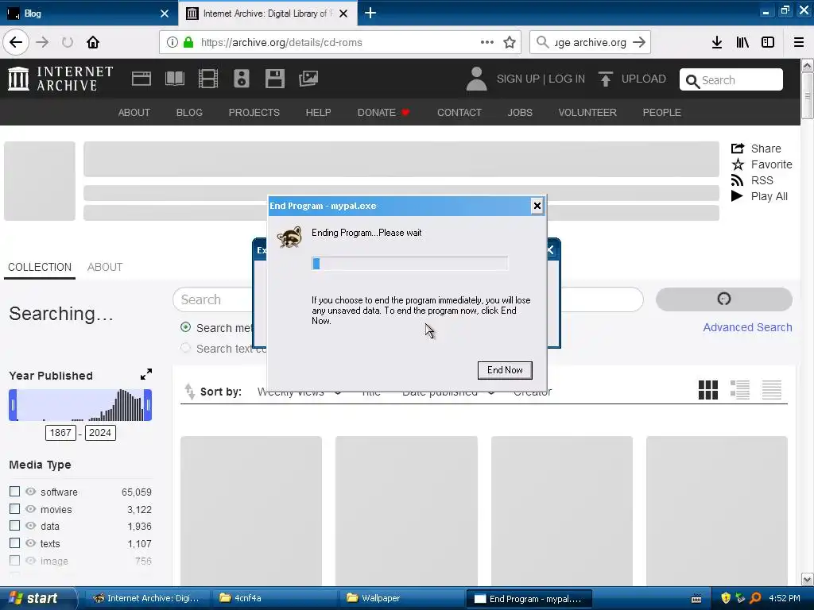The width and height of the screenshot is (814, 610).
Task: Click the left handle of year range slider
Action: point(13,405)
